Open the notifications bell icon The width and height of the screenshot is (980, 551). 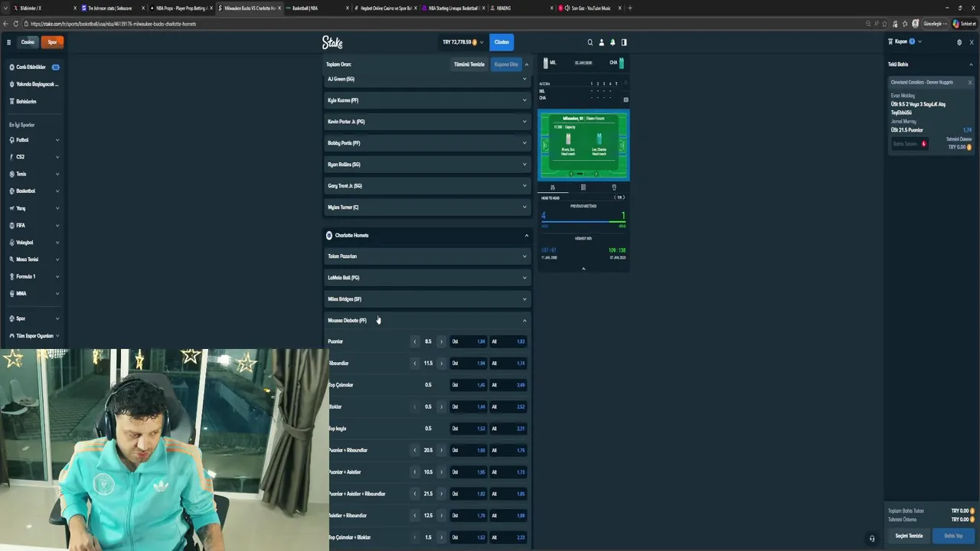612,42
